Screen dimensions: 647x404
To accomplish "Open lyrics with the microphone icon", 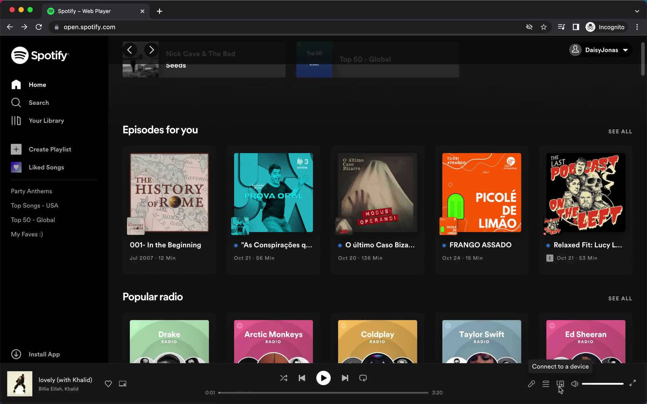I will 531,384.
